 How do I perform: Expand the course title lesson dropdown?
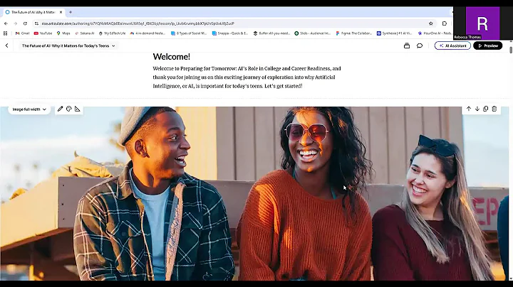[x=68, y=45]
